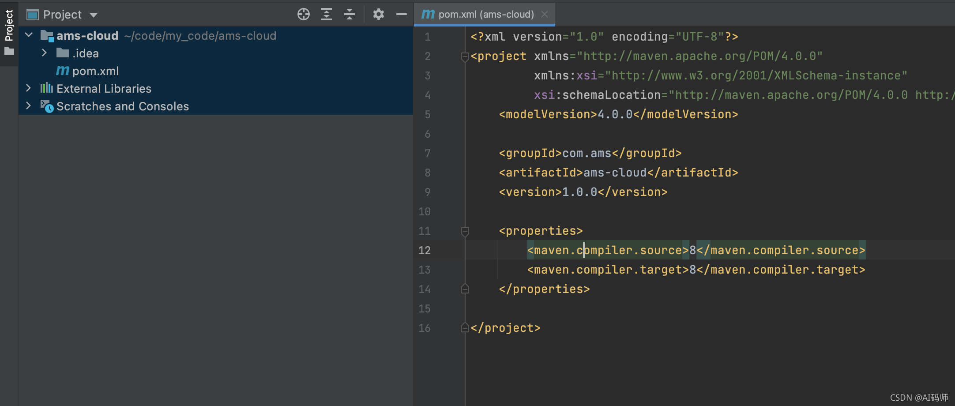Click the .idea folder icon

click(x=63, y=53)
